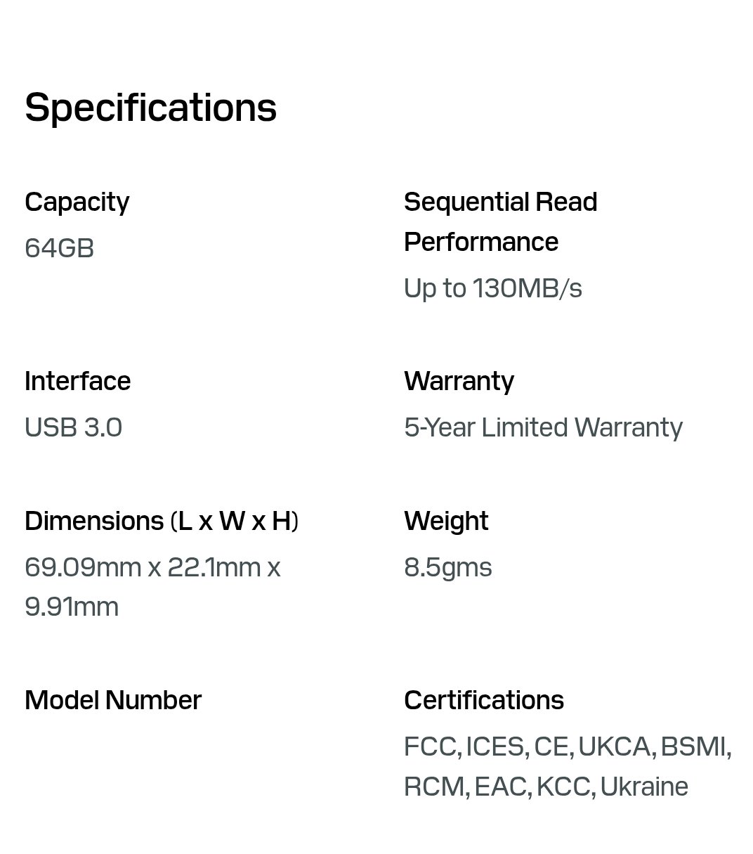This screenshot has height=854, width=753.
Task: Select the KCC certification text
Action: 563,787
